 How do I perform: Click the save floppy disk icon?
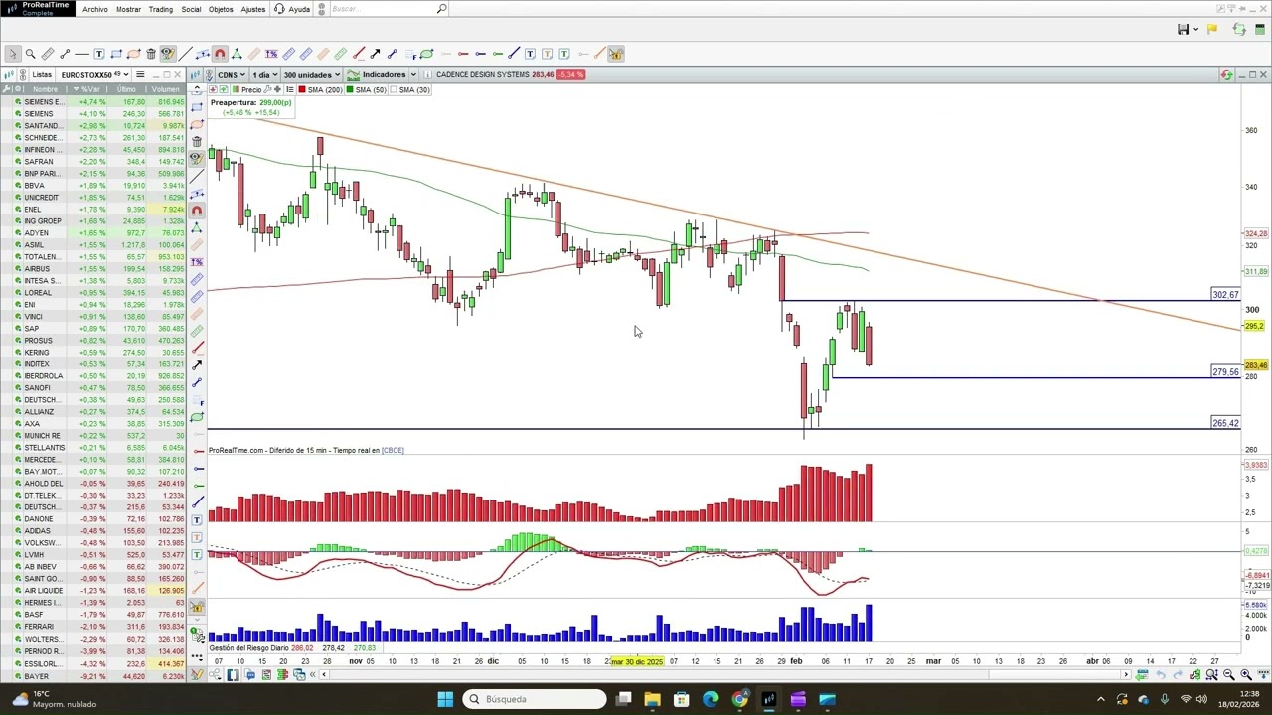(1183, 29)
